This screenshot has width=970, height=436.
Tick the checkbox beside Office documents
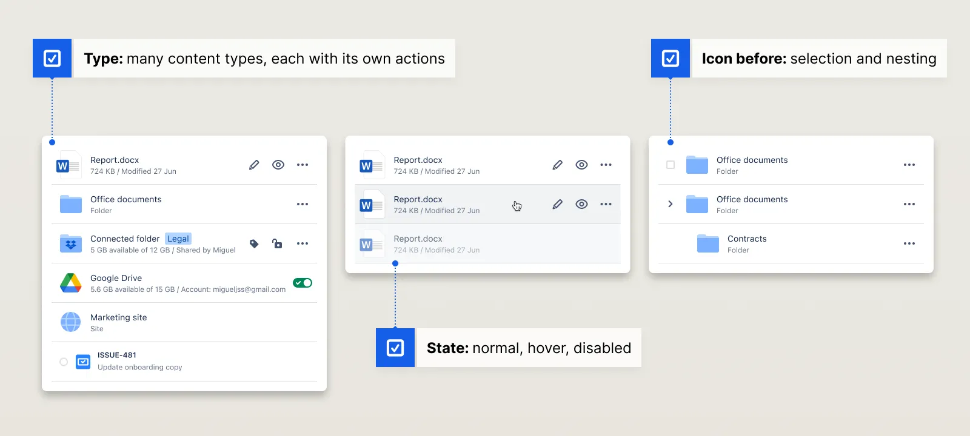coord(671,165)
